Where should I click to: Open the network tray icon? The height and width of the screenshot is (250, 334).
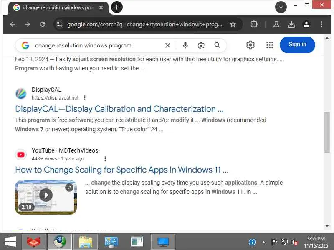click(285, 242)
